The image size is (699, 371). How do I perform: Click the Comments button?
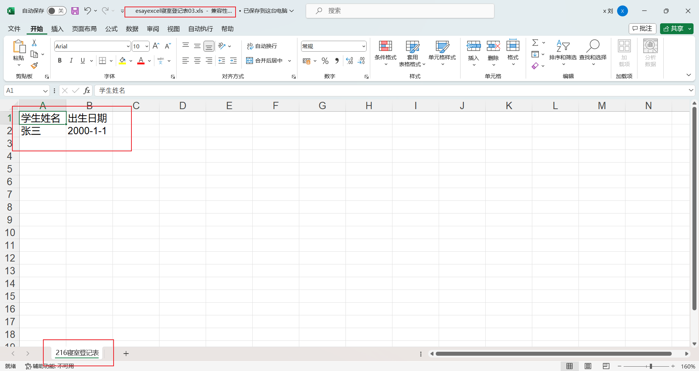click(642, 29)
